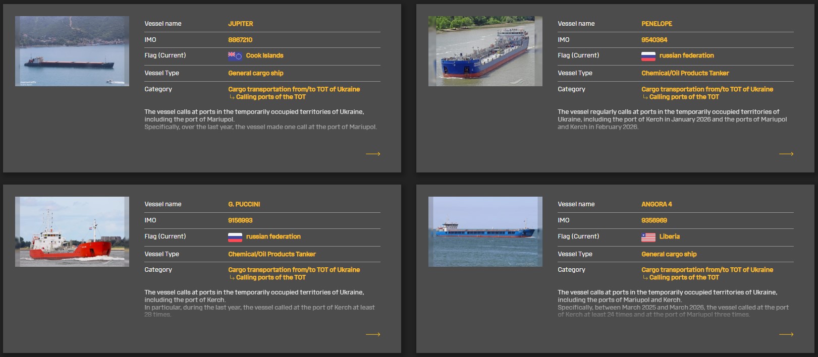Click Russian flag icon on PENELOPE card

click(x=648, y=56)
